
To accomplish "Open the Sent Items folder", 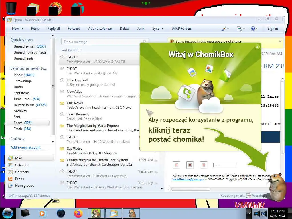I will coord(21,93).
